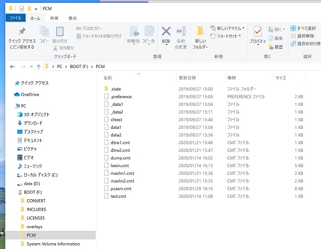321x249 pixels.
Task: Sort by the Type (種類) column header
Action: 232,78
